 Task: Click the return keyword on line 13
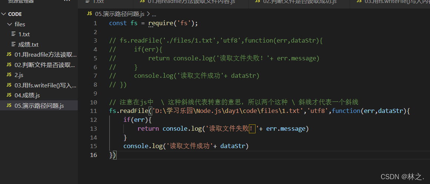pyautogui.click(x=148, y=128)
